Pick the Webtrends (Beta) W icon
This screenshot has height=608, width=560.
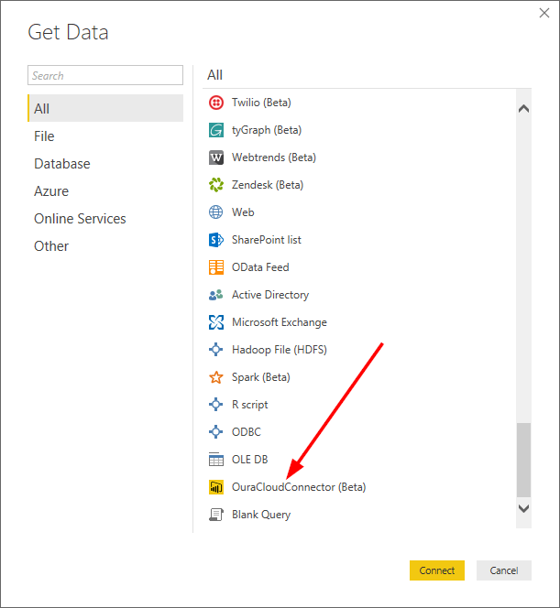click(215, 157)
